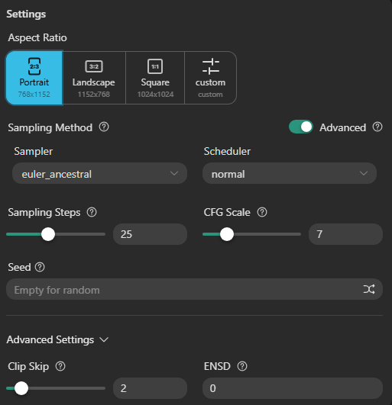Turn off the Advanced toggle switch
The image size is (392, 405).
tap(301, 127)
